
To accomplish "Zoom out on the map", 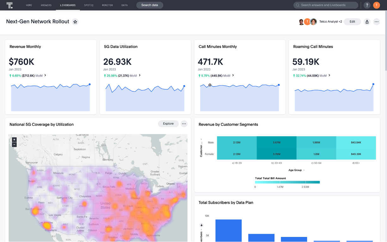I will [14, 145].
